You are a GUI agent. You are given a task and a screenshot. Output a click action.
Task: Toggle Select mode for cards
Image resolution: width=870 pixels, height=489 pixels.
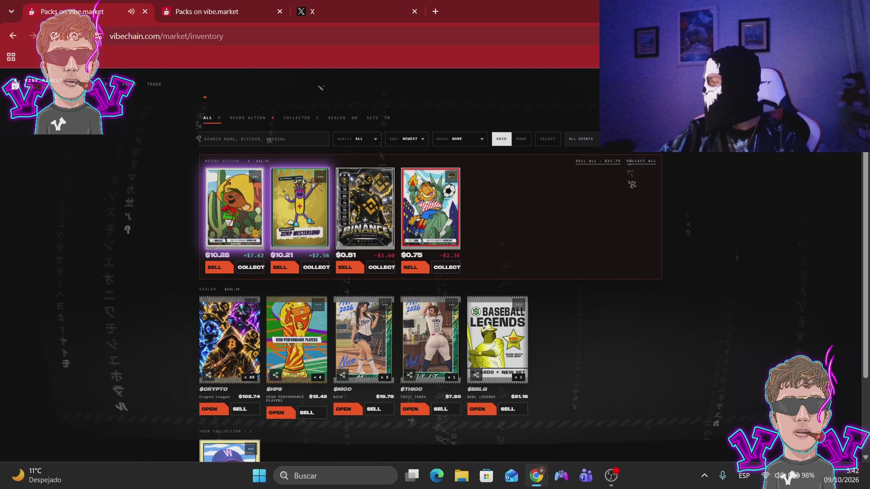(x=548, y=139)
